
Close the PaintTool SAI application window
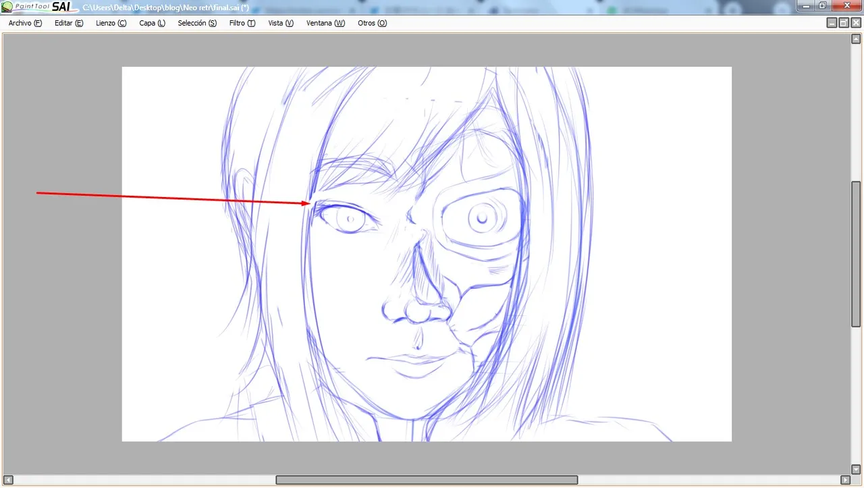click(846, 5)
